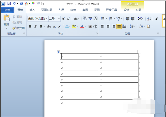Apply the yellow text highlight color
Viewport: 166px width, 117px height.
click(x=74, y=26)
